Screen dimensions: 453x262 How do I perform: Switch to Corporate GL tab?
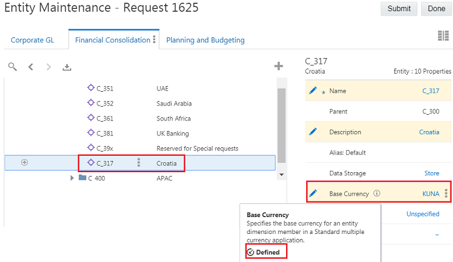[32, 41]
